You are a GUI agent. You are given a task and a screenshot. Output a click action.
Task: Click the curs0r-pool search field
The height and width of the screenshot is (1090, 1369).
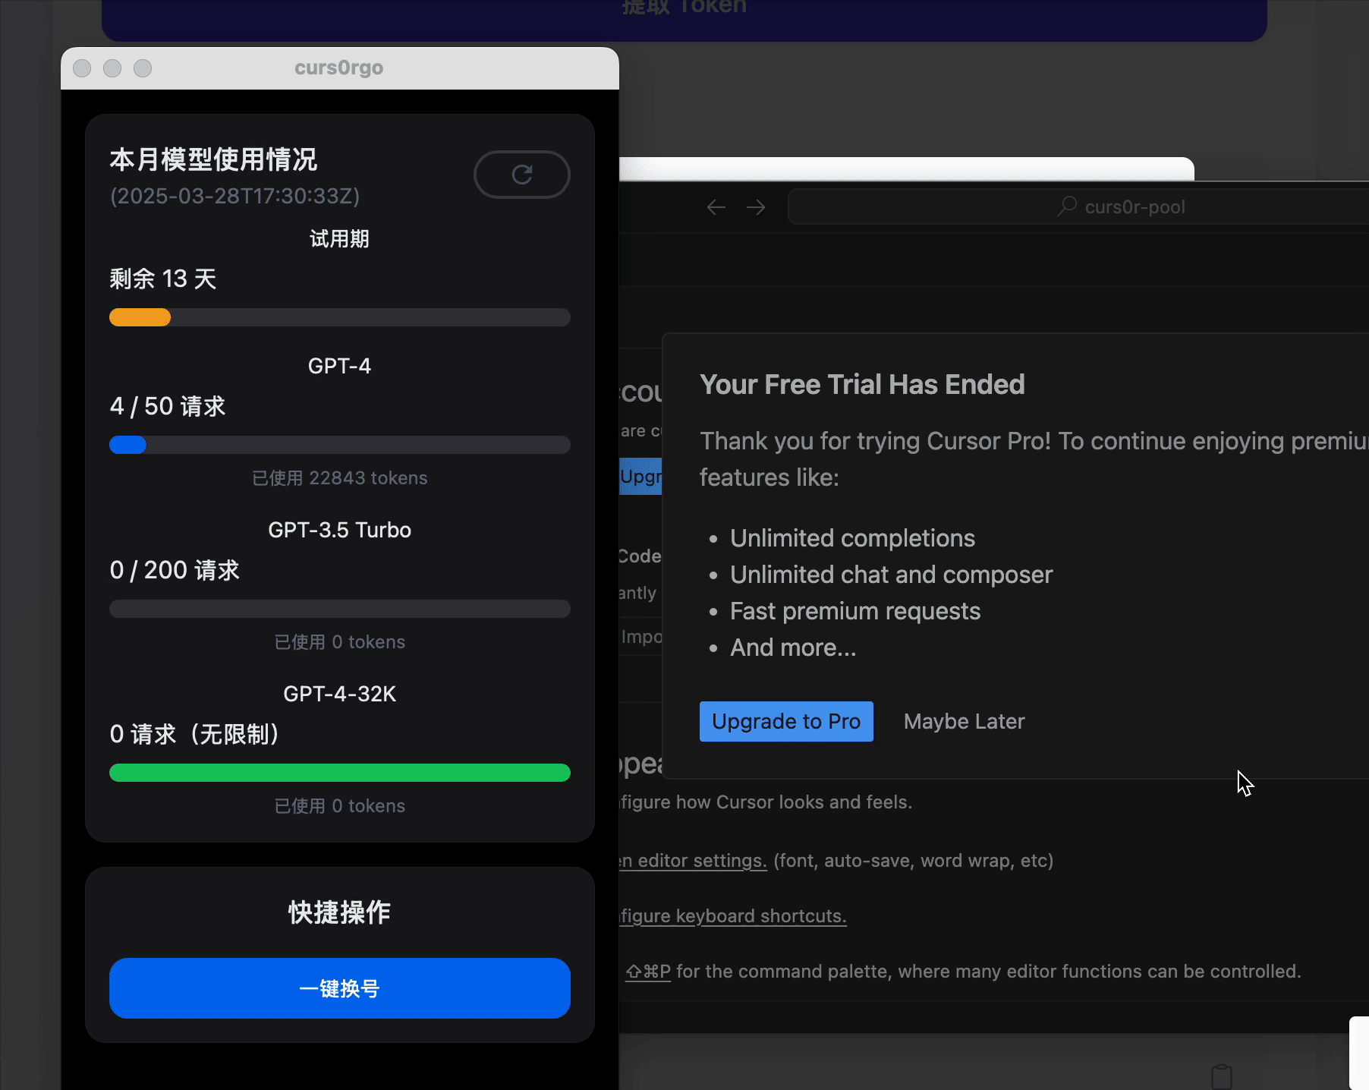point(1078,206)
